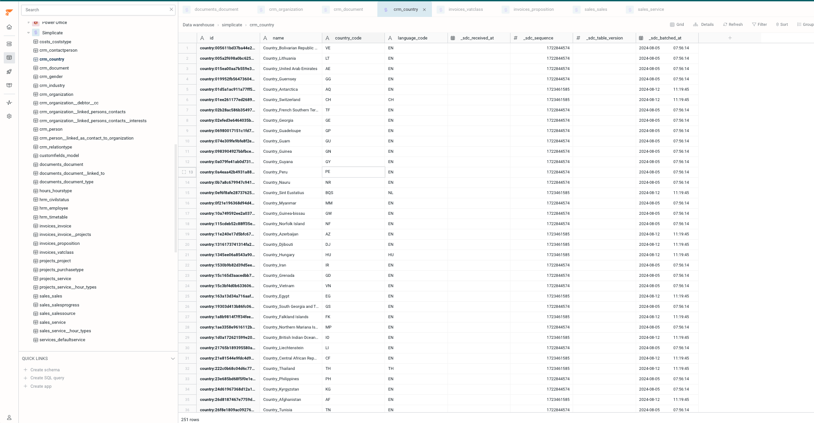Image resolution: width=814 pixels, height=423 pixels.
Task: Collapse the Simplicate schema tree
Action: 28,33
